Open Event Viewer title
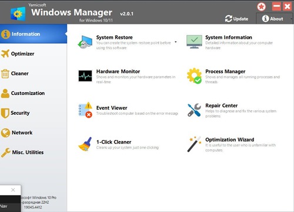294x212 pixels. tap(112, 108)
